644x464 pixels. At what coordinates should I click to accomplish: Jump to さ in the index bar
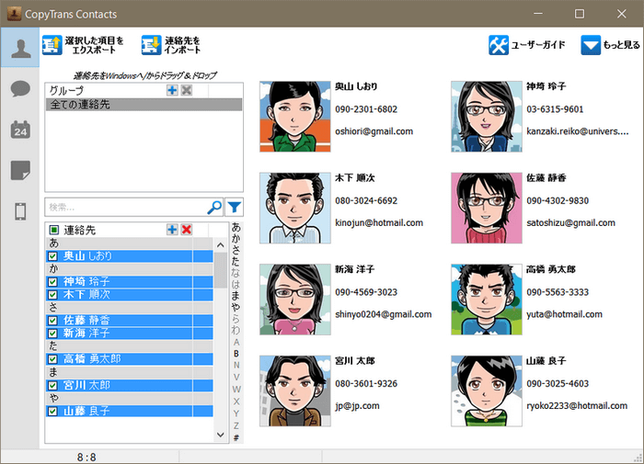point(236,250)
